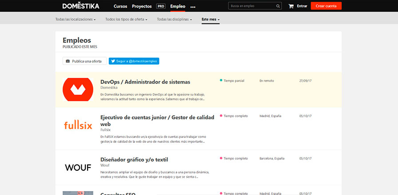Open the Todos los tipos de oferta dropdown
This screenshot has height=195, width=398.
pos(127,19)
